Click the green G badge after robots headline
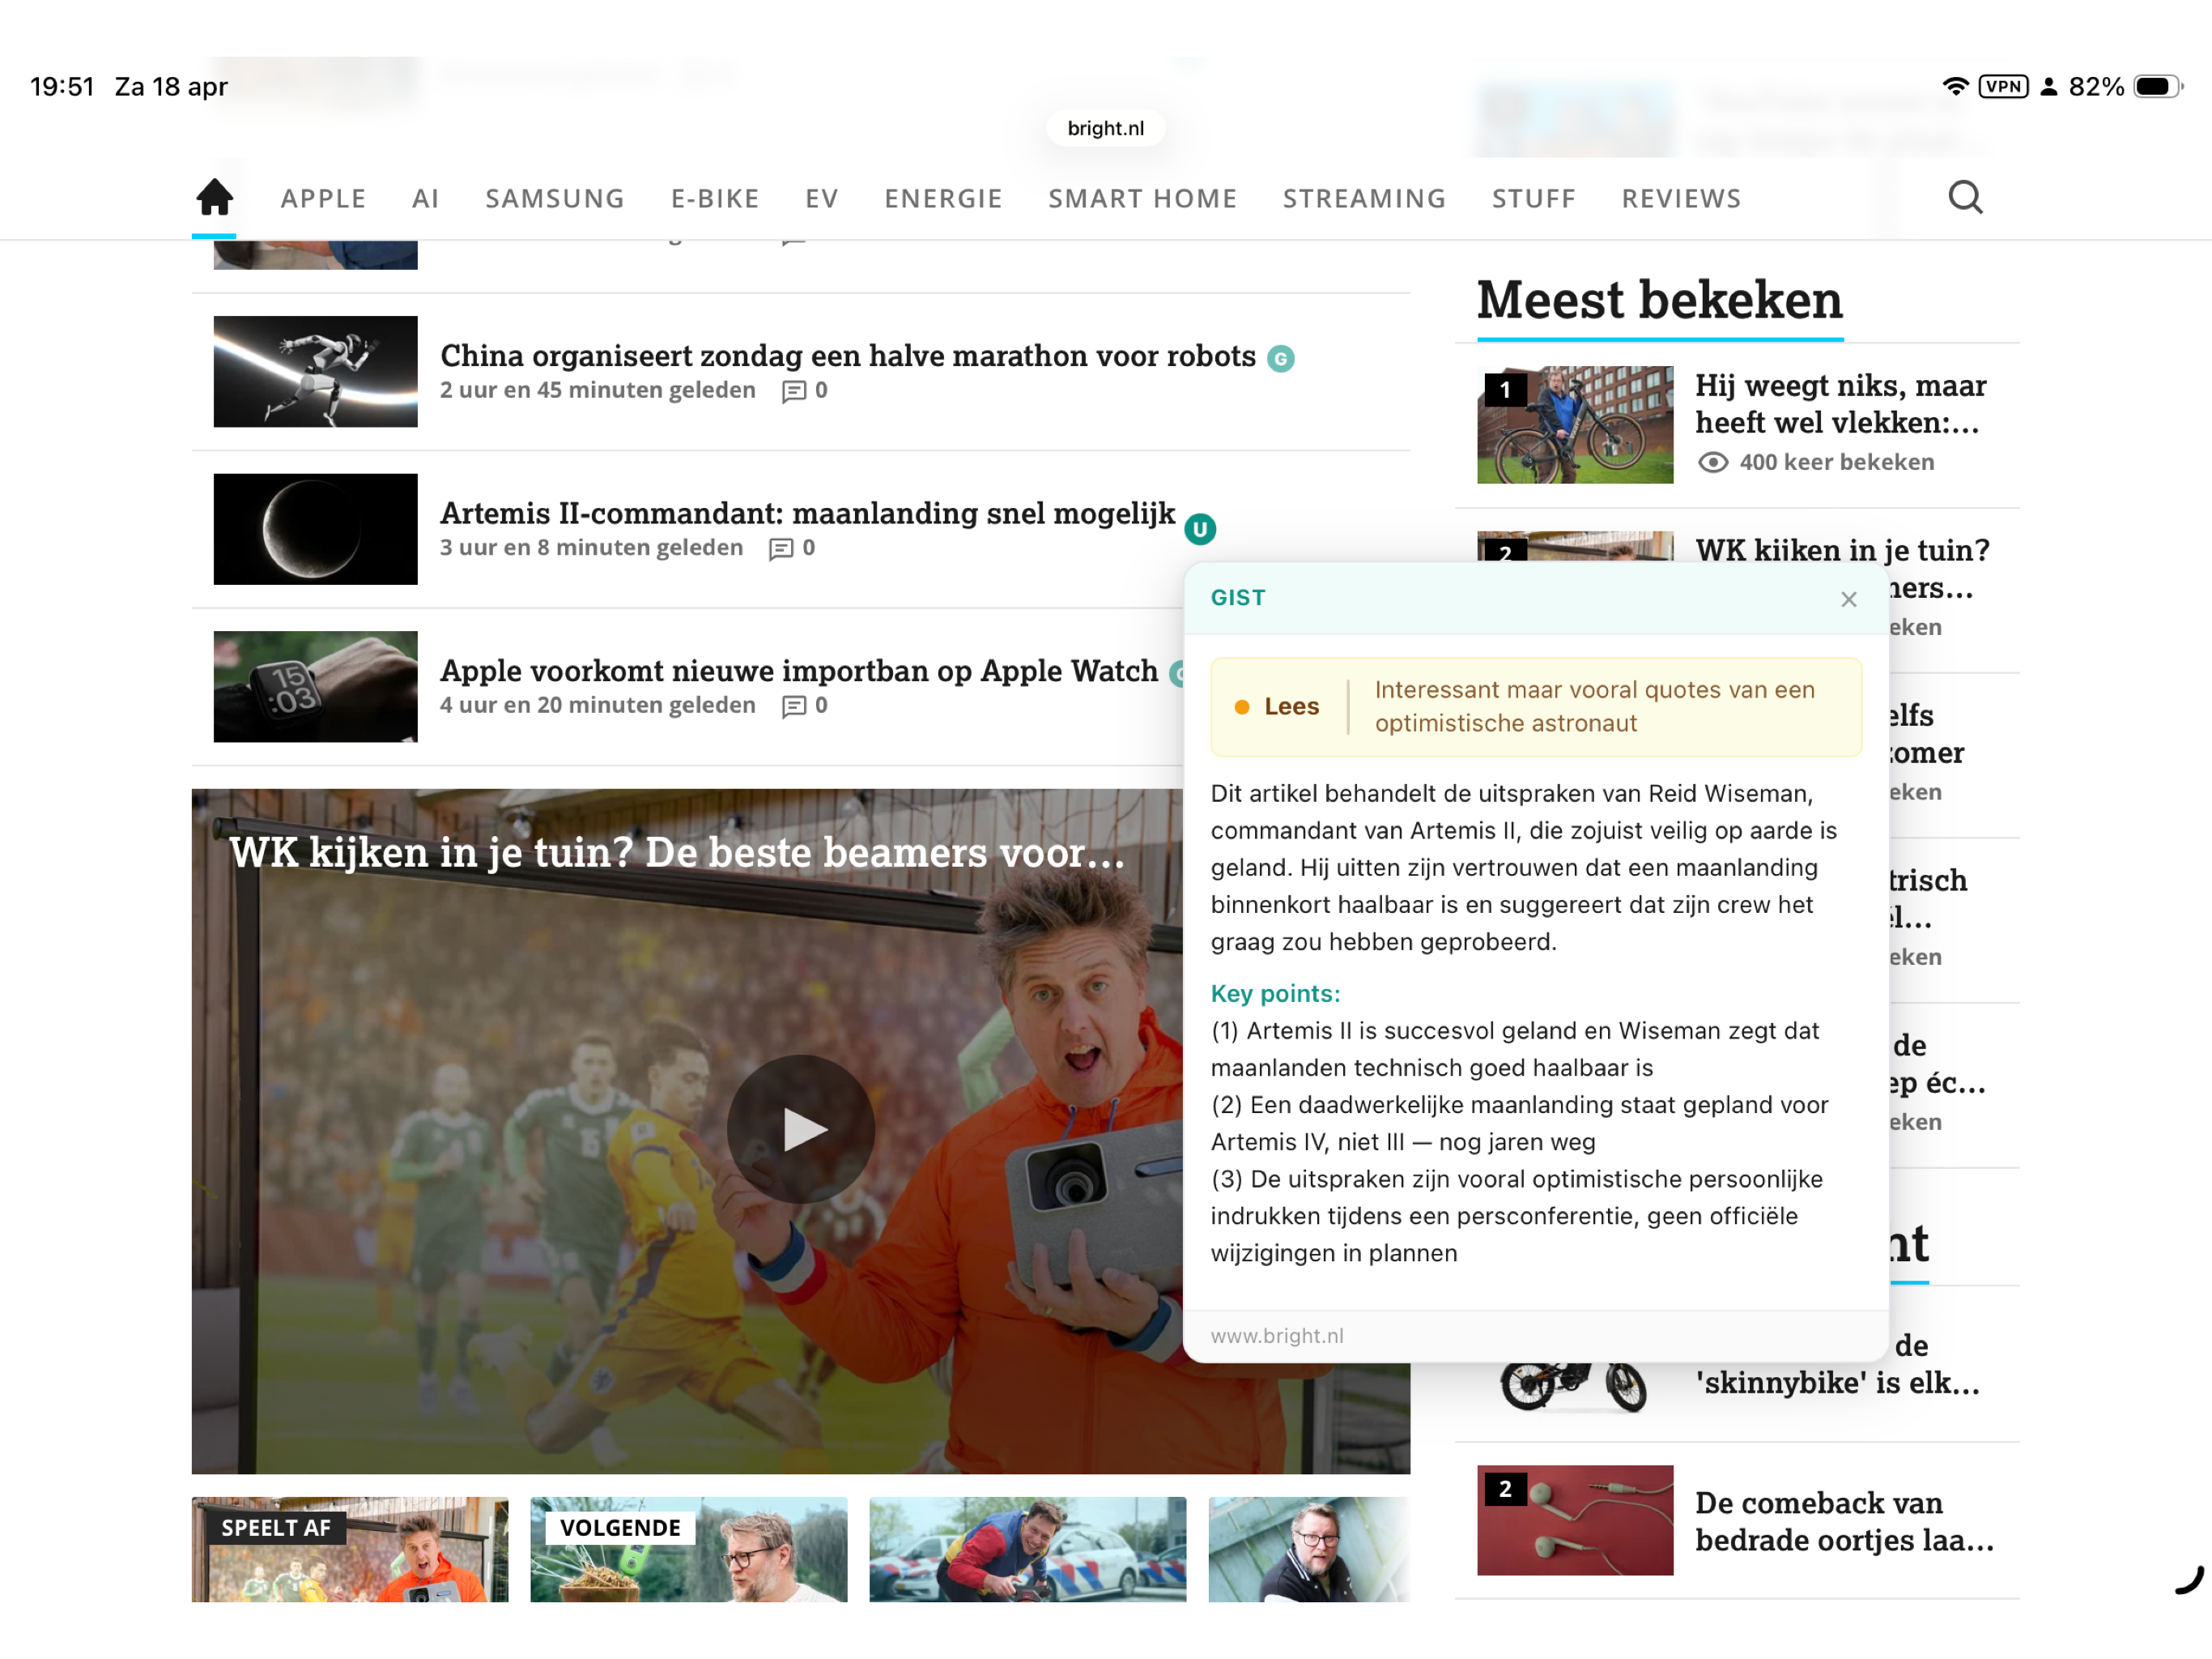Viewport: 2212px width, 1659px height. tap(1280, 358)
